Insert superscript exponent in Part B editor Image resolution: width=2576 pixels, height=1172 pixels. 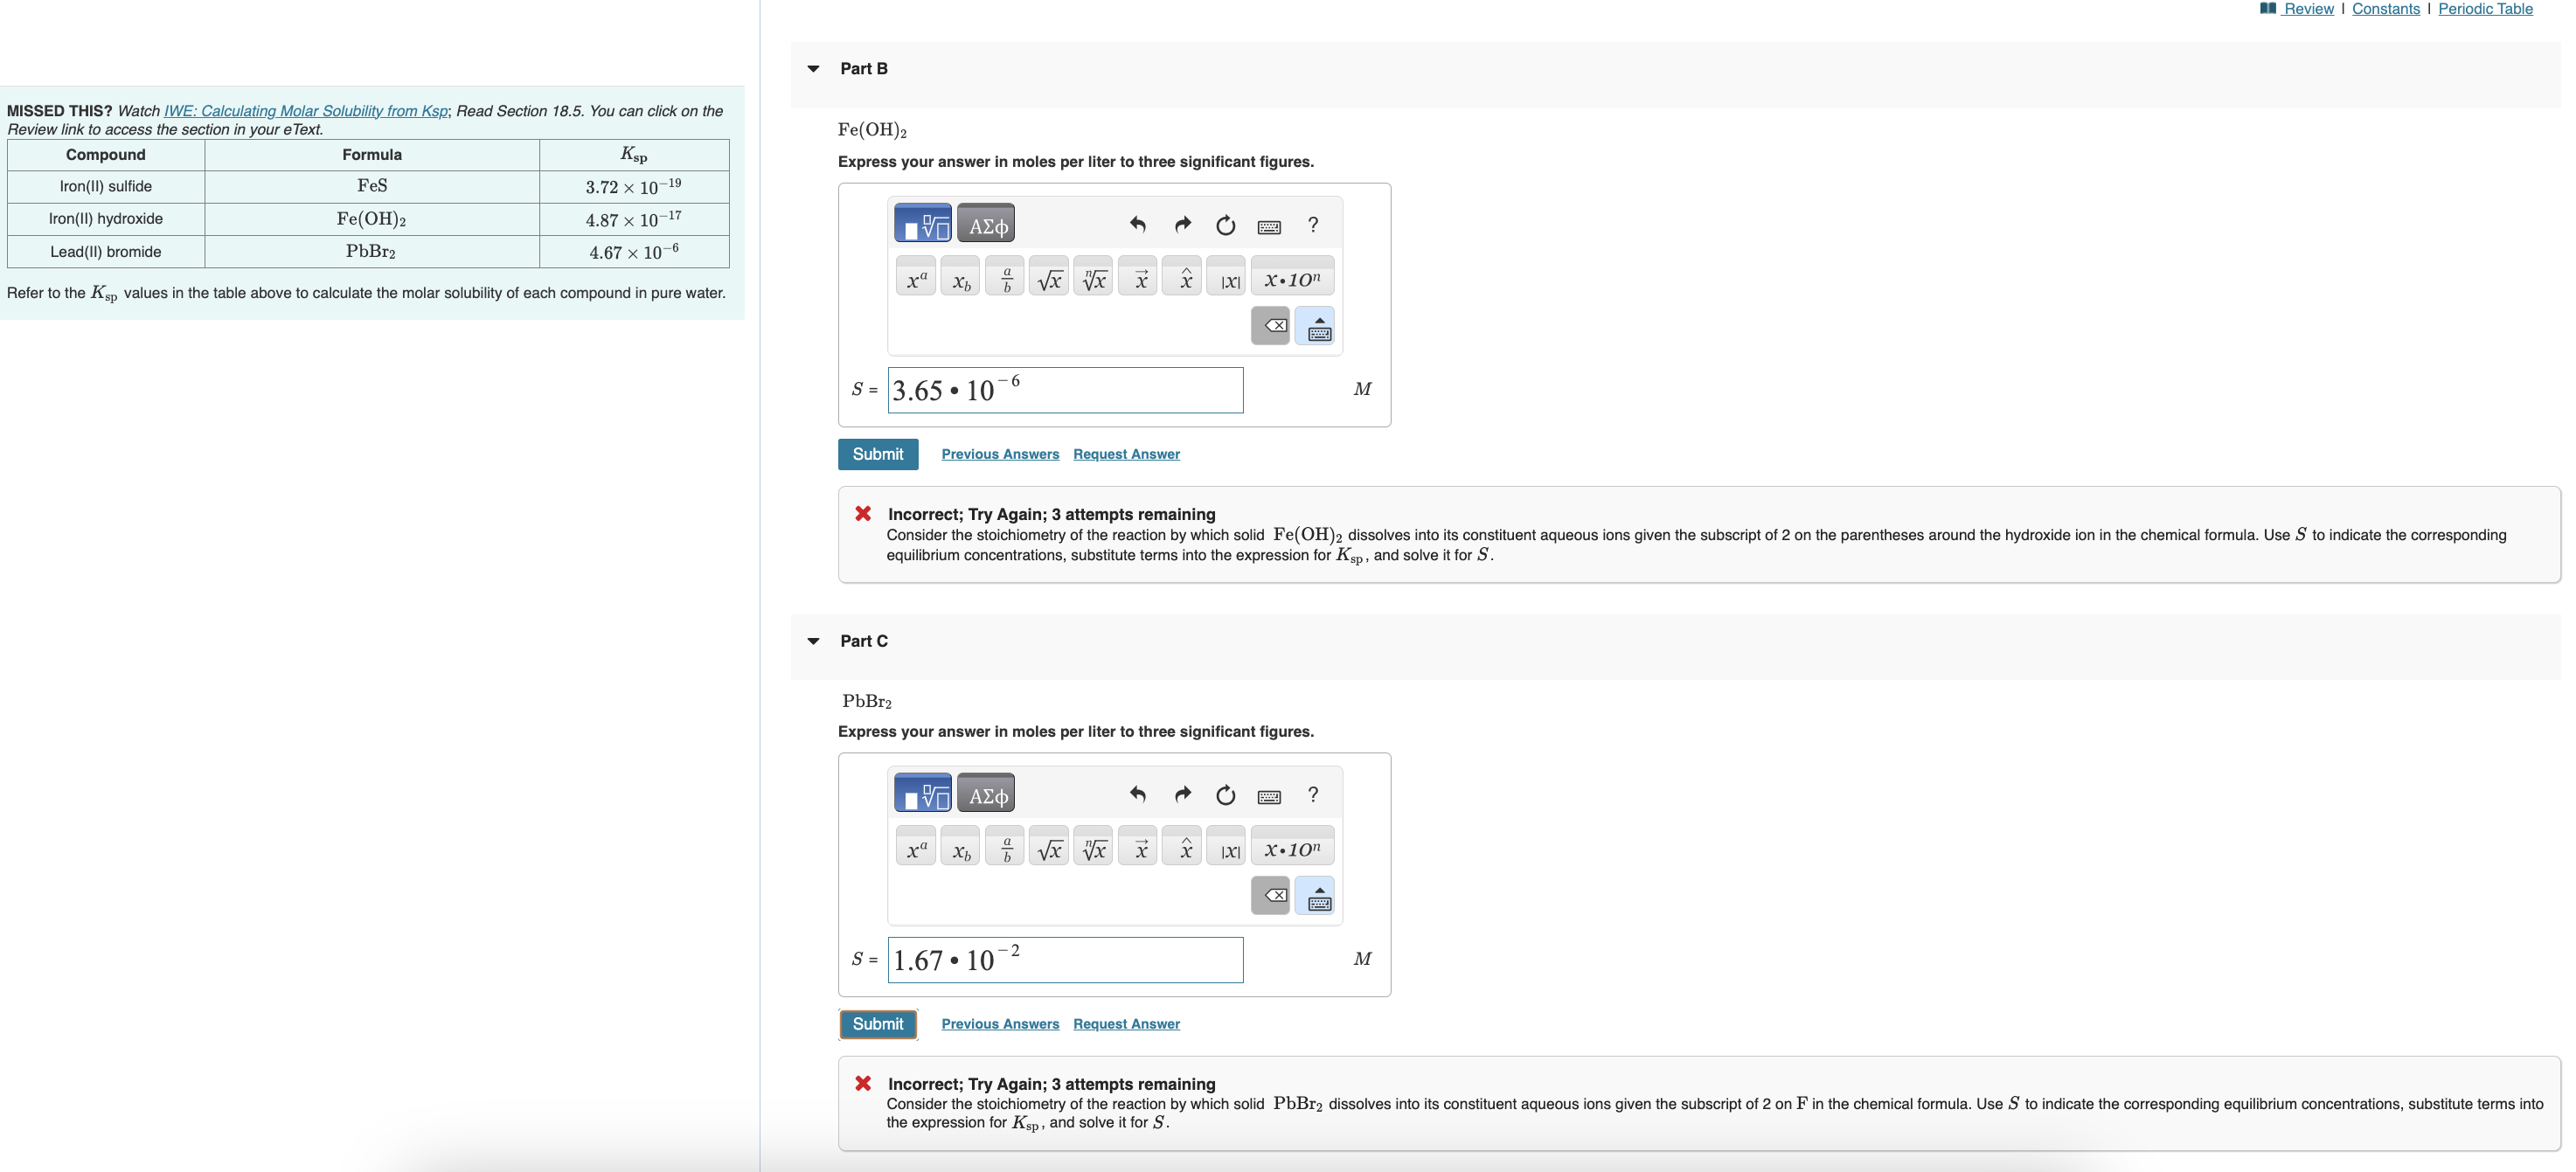[x=916, y=279]
